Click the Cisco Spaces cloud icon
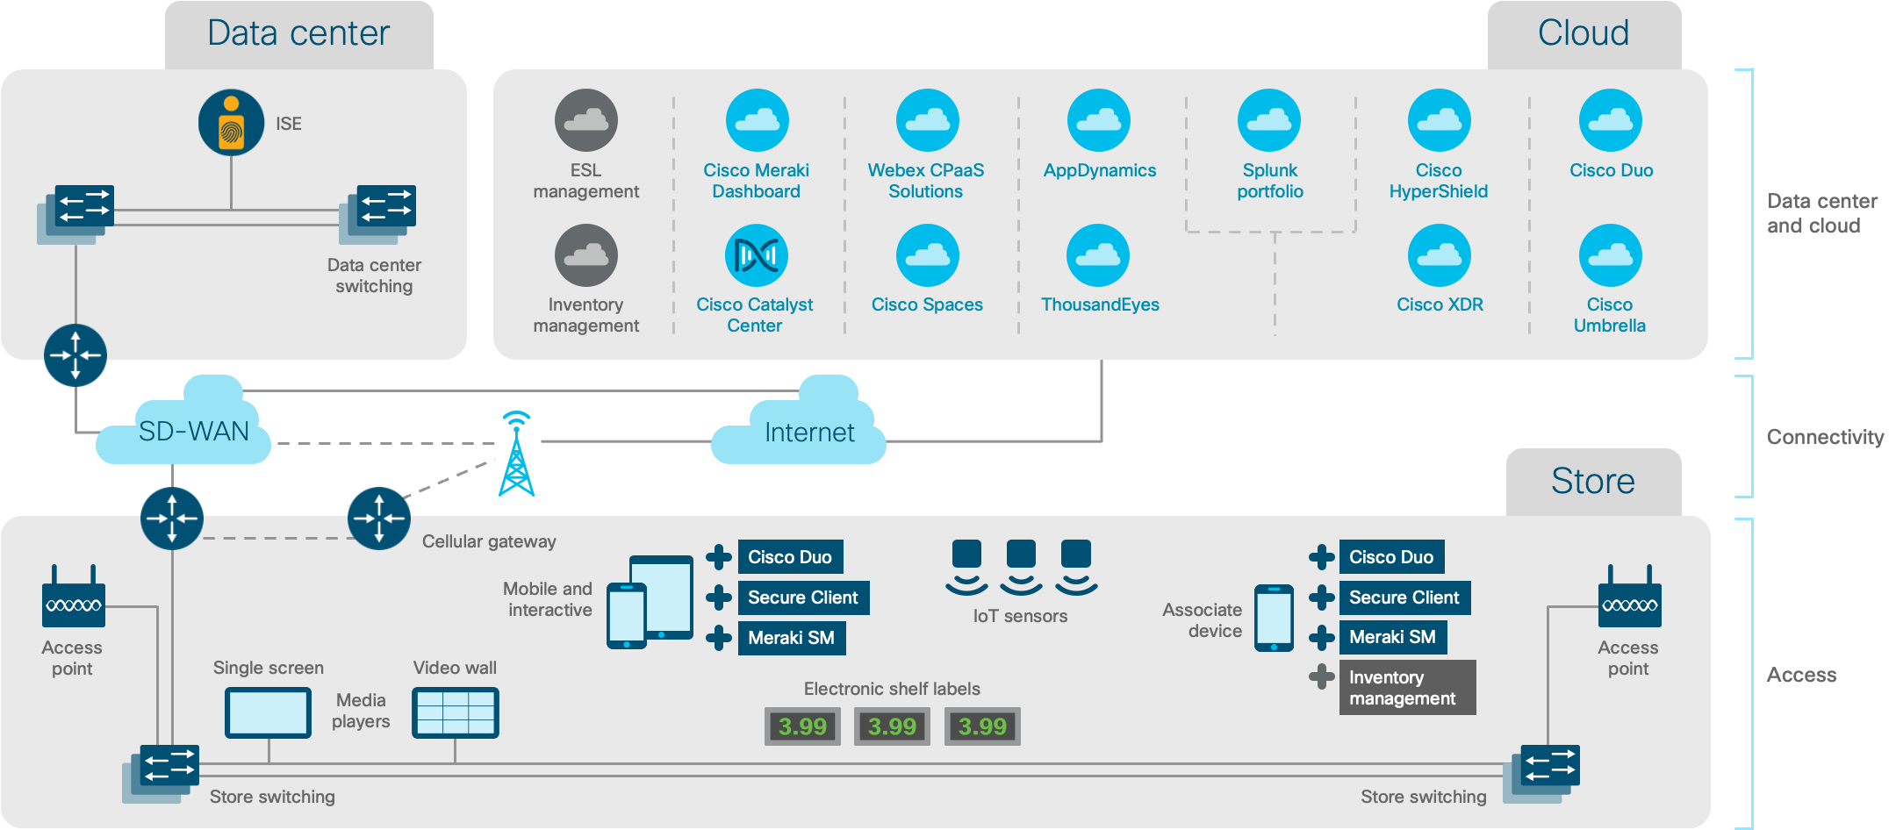 click(927, 255)
